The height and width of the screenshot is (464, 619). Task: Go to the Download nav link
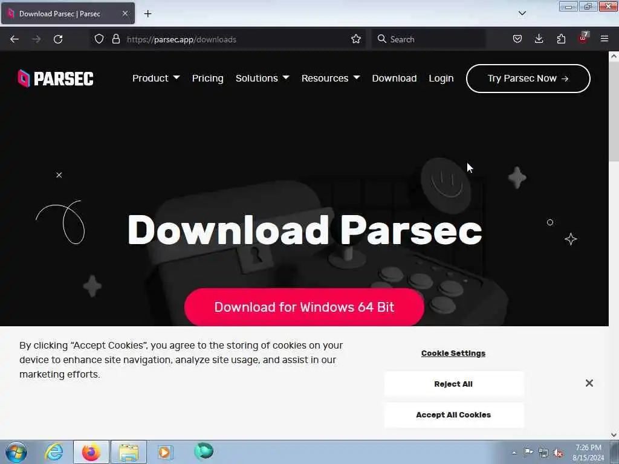point(394,79)
